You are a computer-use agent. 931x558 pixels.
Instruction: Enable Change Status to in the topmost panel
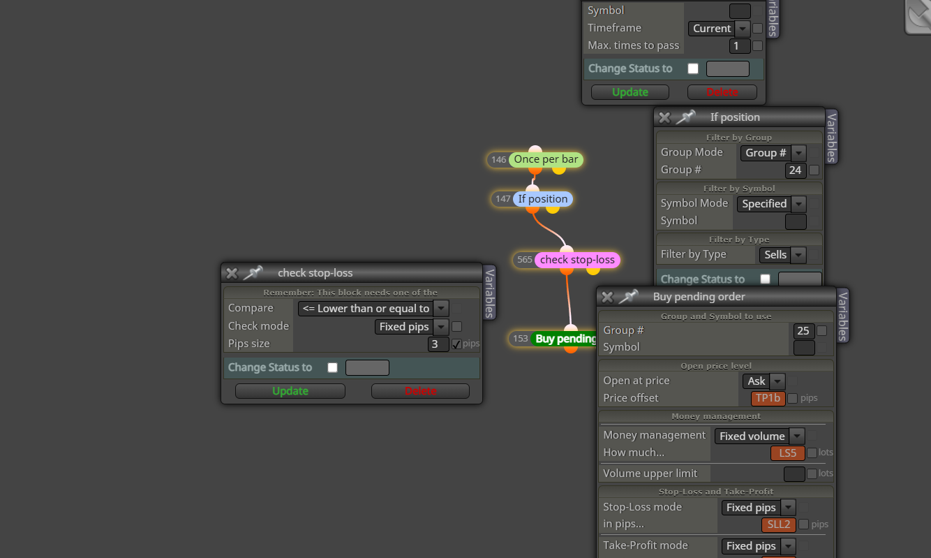693,68
